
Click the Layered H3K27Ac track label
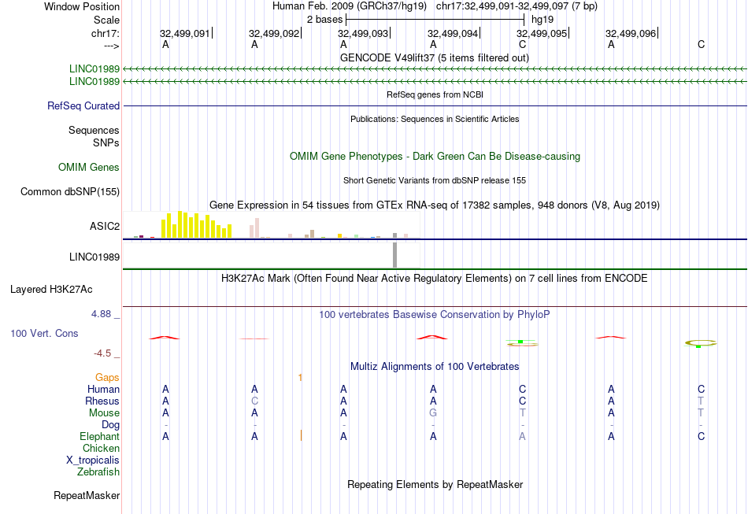[51, 290]
